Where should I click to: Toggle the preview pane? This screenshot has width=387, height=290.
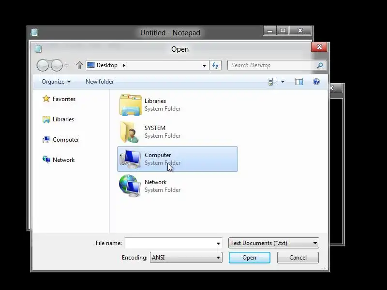coord(299,82)
